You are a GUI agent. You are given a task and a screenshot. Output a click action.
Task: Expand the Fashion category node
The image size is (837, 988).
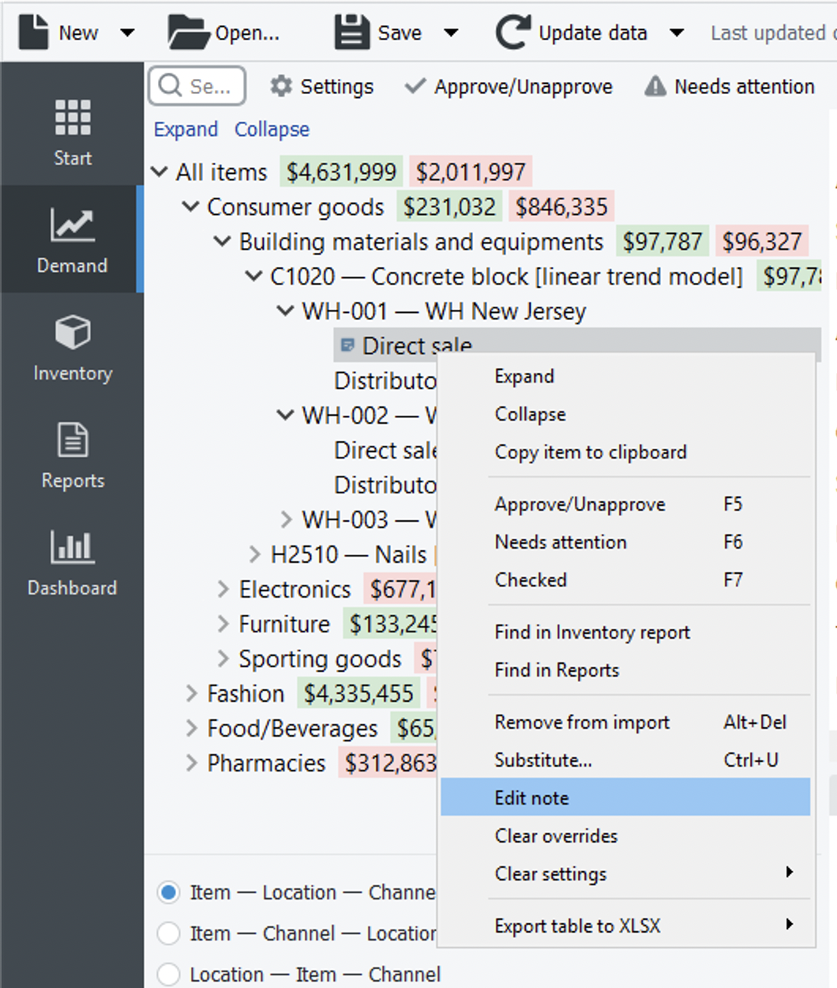pyautogui.click(x=191, y=694)
